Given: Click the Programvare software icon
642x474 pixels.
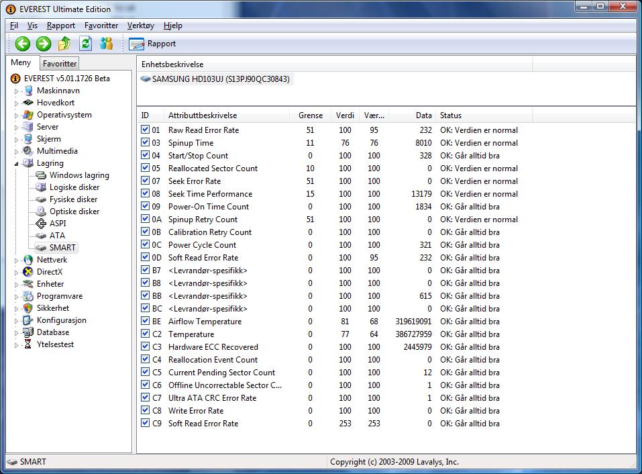Looking at the screenshot, I should (28, 296).
